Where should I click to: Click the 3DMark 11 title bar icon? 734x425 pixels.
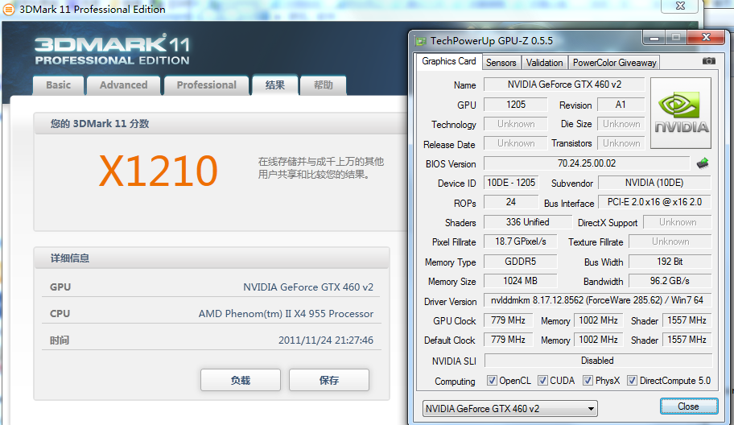click(8, 10)
